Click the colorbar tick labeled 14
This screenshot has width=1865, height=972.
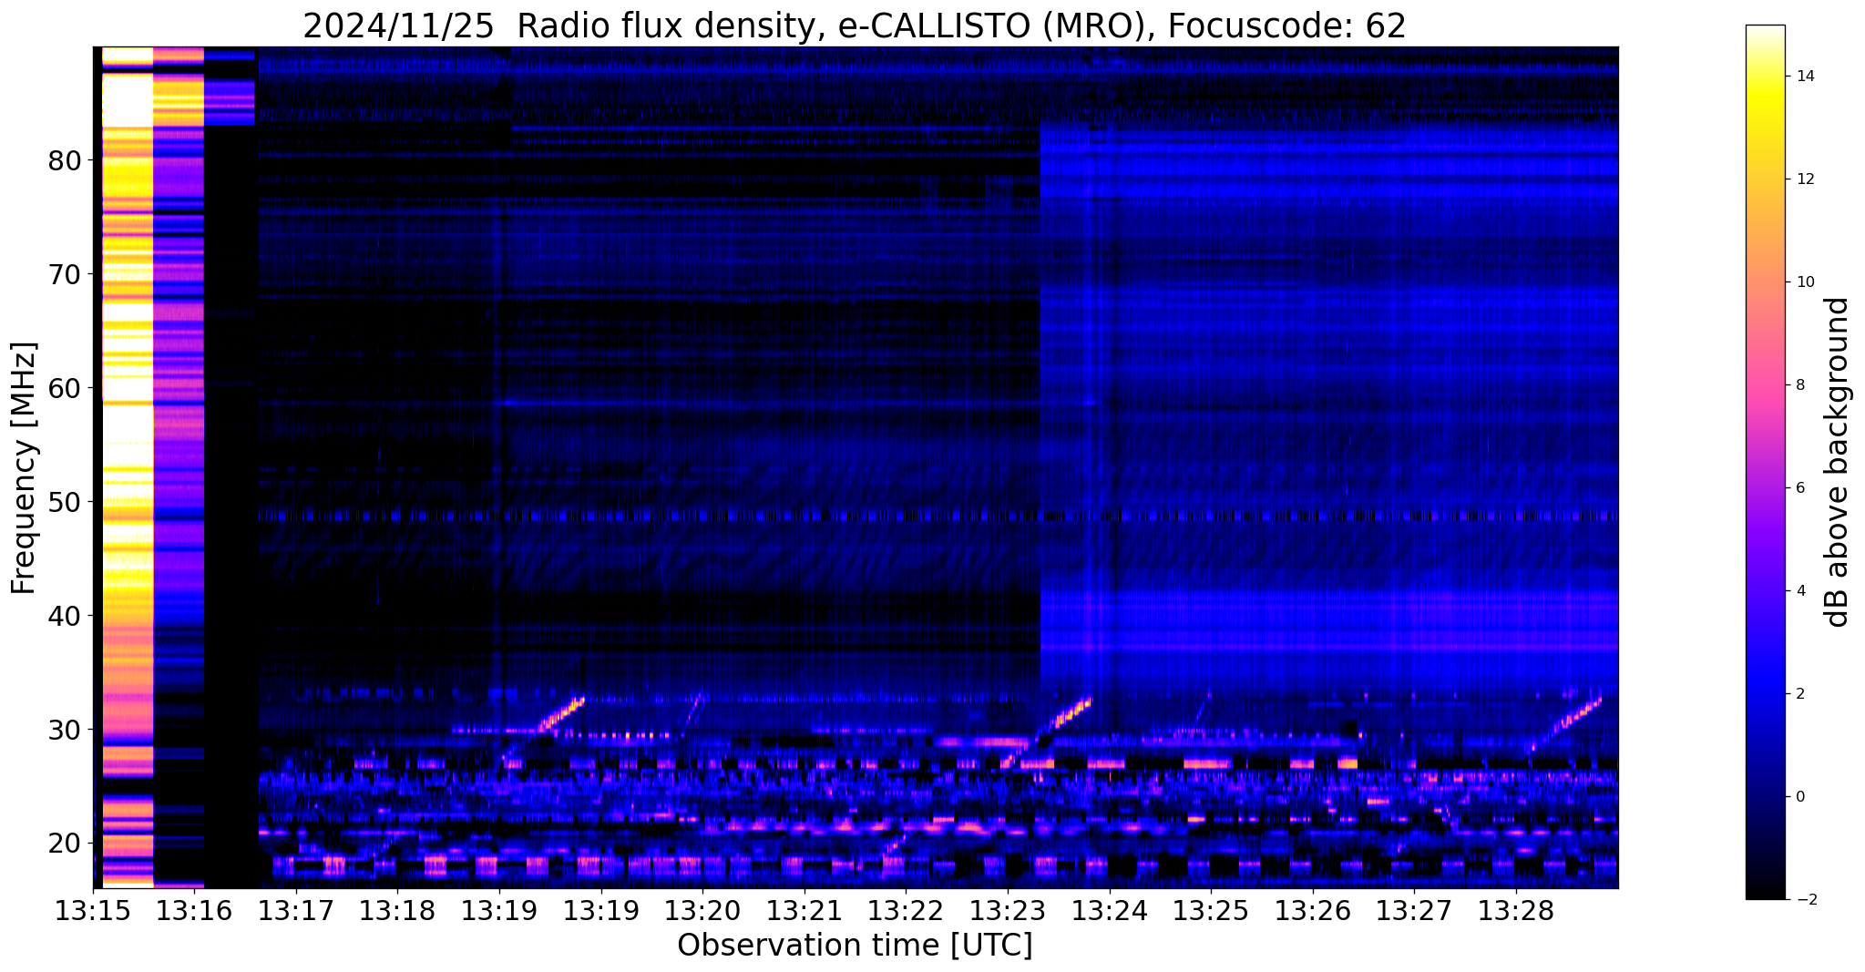pyautogui.click(x=1804, y=77)
